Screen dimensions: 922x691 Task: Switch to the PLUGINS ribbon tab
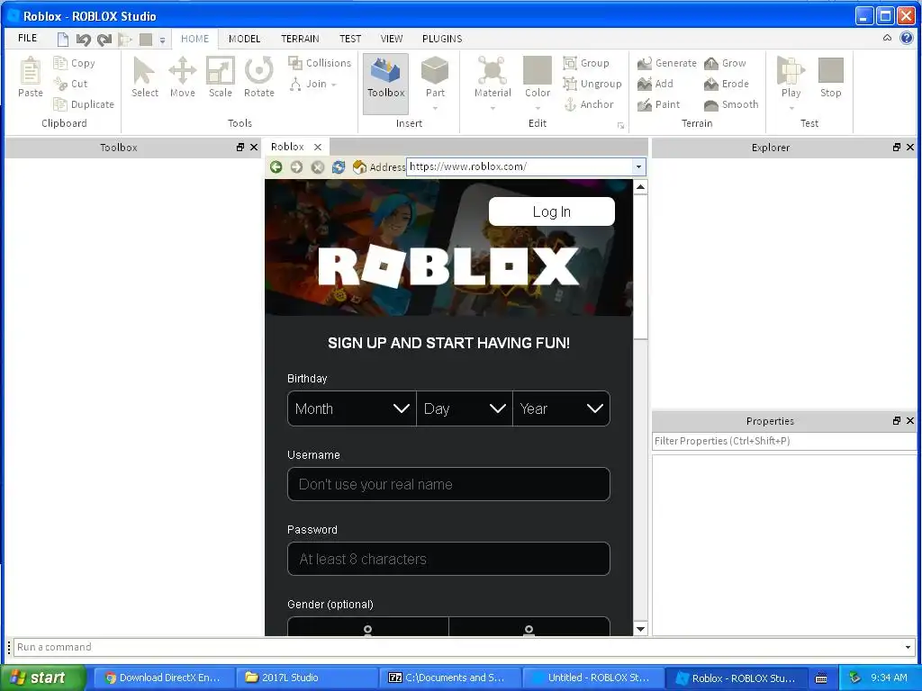(x=442, y=39)
